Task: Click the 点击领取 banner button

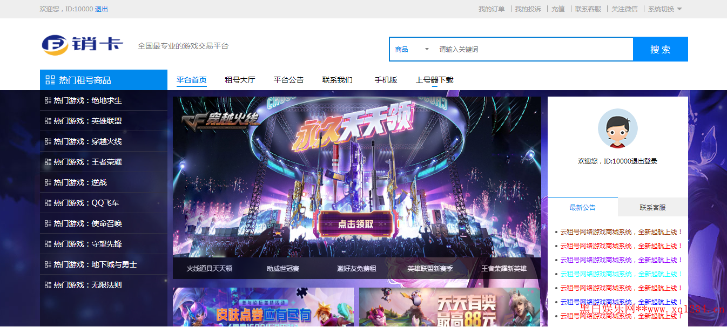Action: point(355,224)
